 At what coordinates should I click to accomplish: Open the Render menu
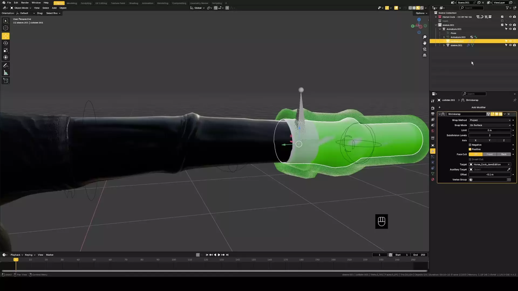[x=25, y=3]
